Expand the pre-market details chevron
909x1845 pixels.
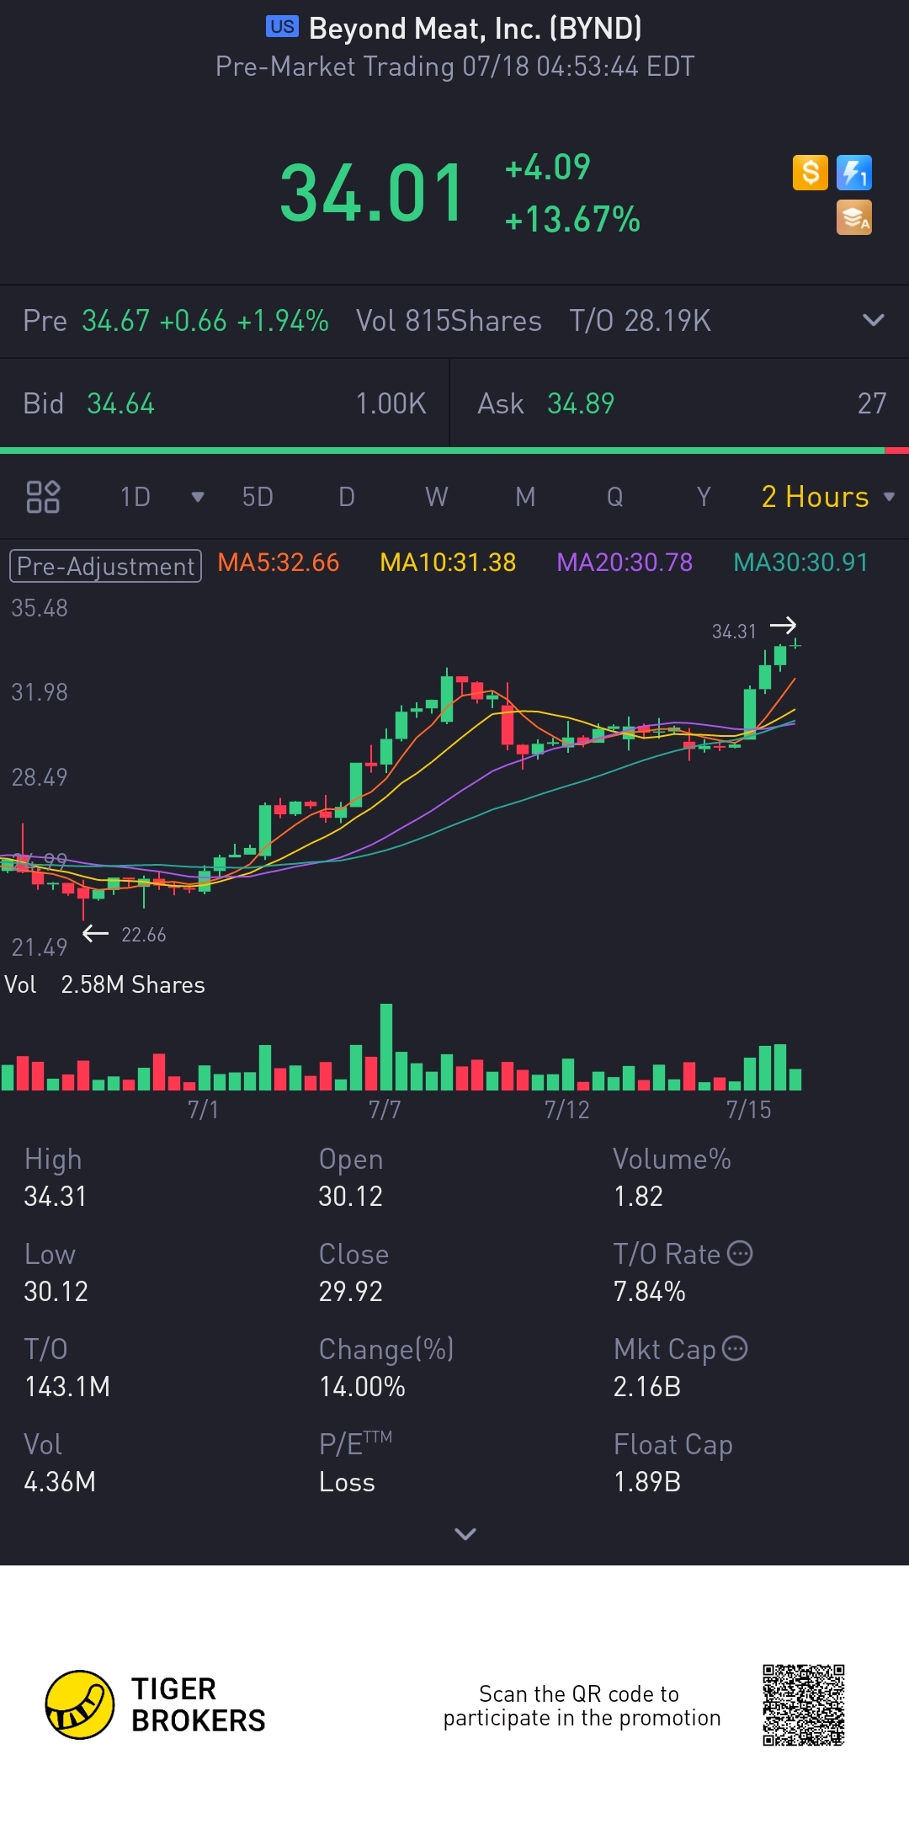(x=874, y=320)
